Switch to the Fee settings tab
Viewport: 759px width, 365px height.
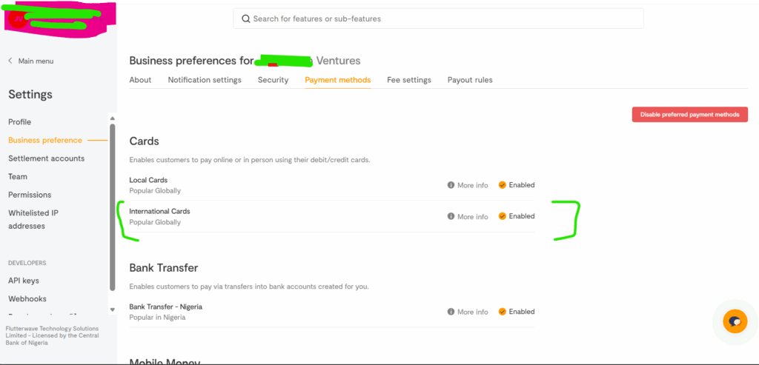pos(408,80)
